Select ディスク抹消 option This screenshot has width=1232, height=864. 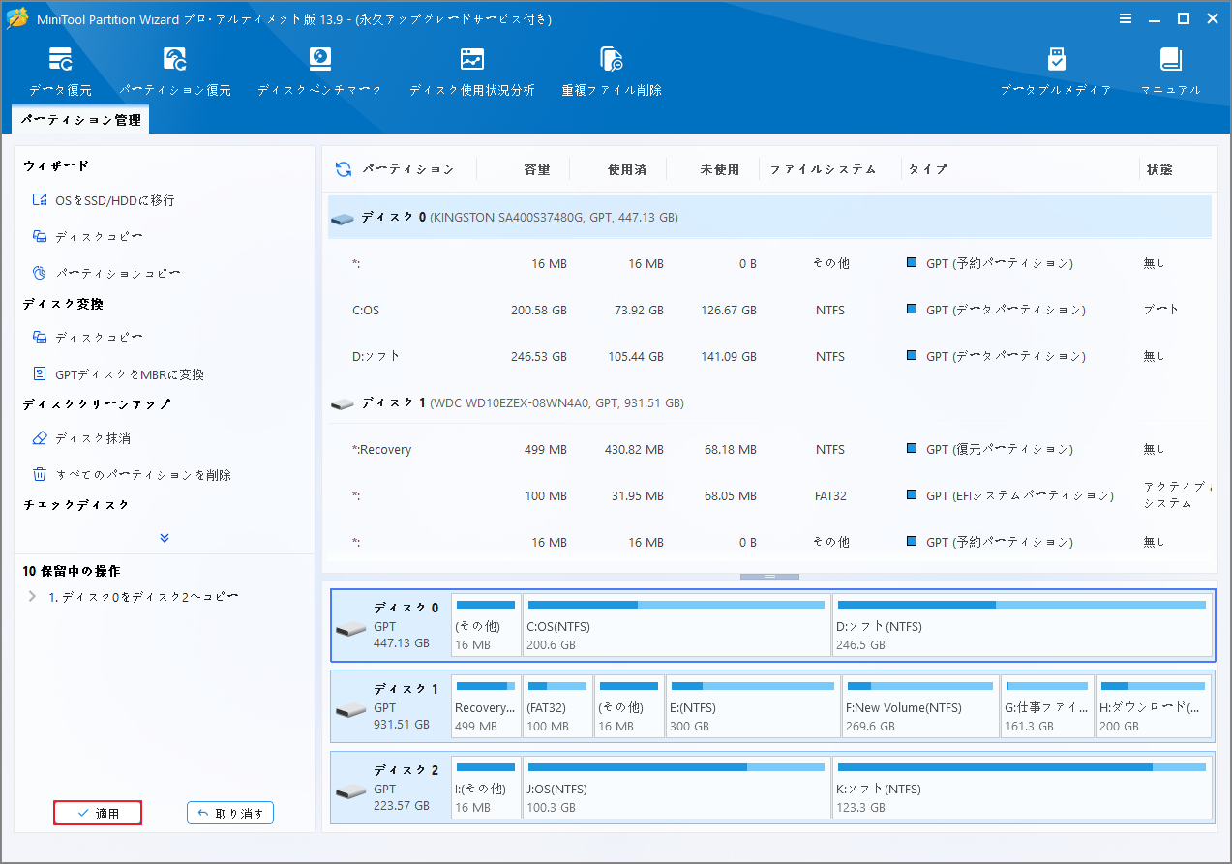[x=81, y=438]
